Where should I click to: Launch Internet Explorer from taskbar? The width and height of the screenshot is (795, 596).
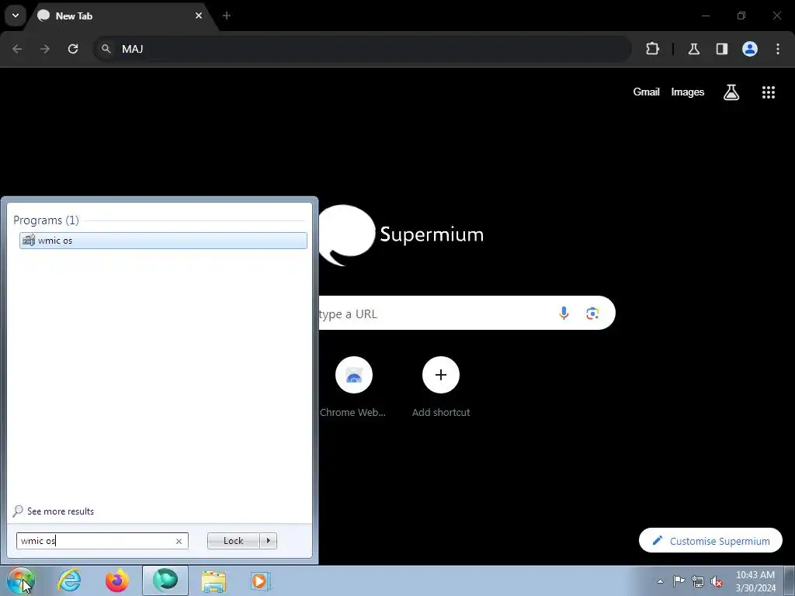click(69, 580)
